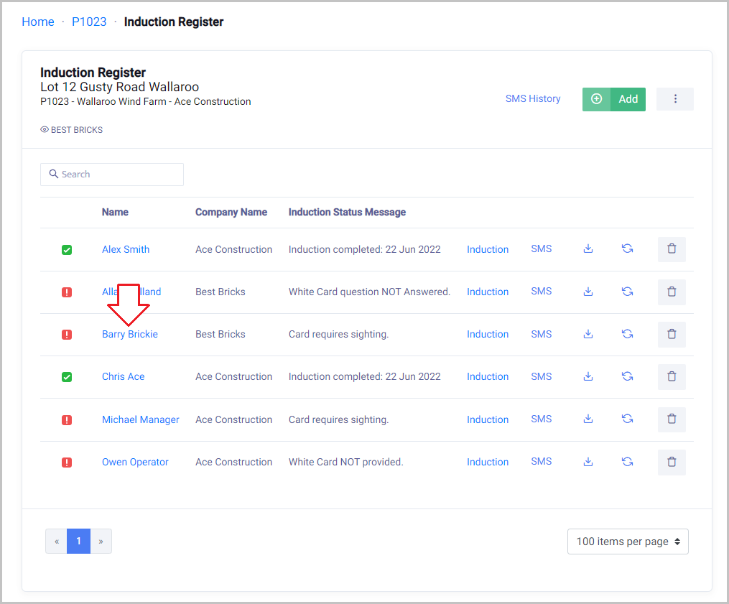Delete the Allan Holland entry
This screenshot has height=604, width=729.
click(x=672, y=292)
